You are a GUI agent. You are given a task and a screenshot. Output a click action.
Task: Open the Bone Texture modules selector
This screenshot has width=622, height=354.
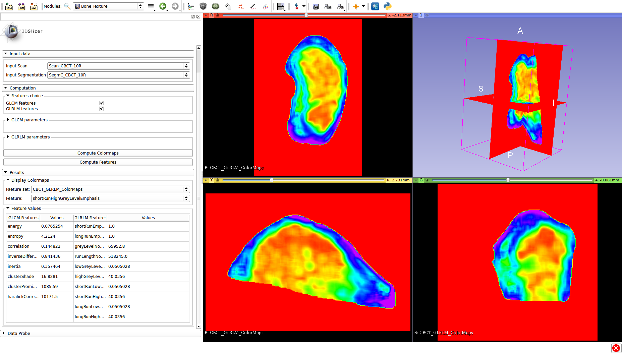point(109,6)
